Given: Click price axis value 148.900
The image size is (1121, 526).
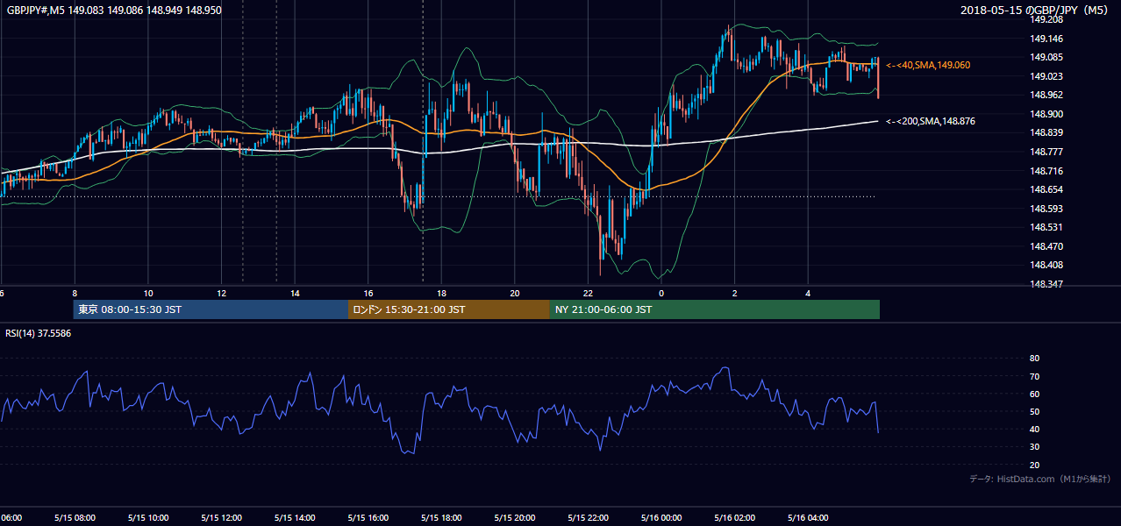Looking at the screenshot, I should click(x=1046, y=114).
